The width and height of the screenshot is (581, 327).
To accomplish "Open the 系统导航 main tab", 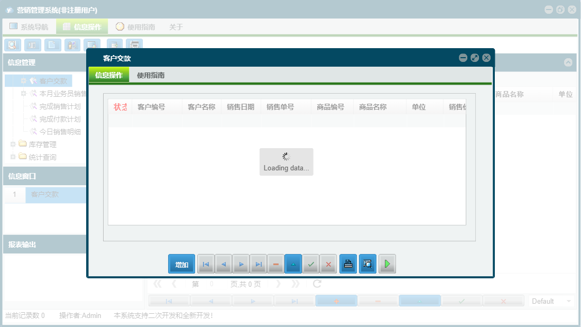I will pyautogui.click(x=29, y=26).
